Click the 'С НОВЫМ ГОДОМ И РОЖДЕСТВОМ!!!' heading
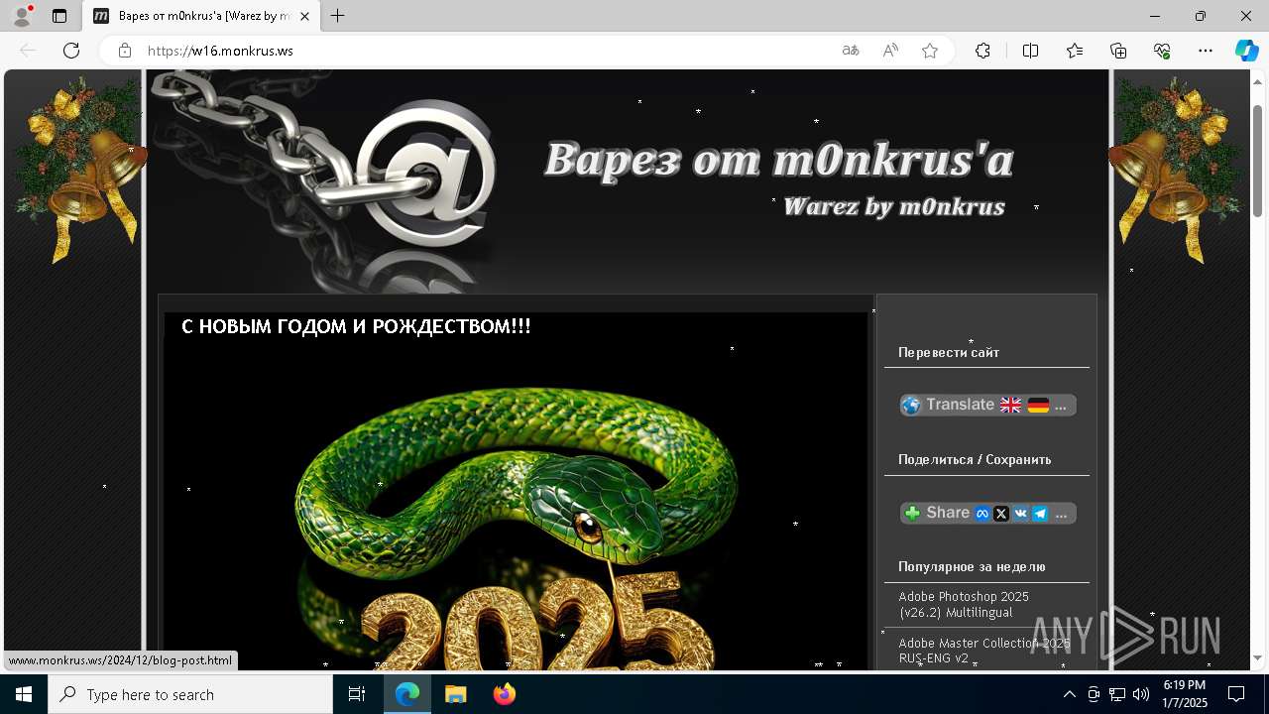This screenshot has width=1269, height=714. (356, 326)
